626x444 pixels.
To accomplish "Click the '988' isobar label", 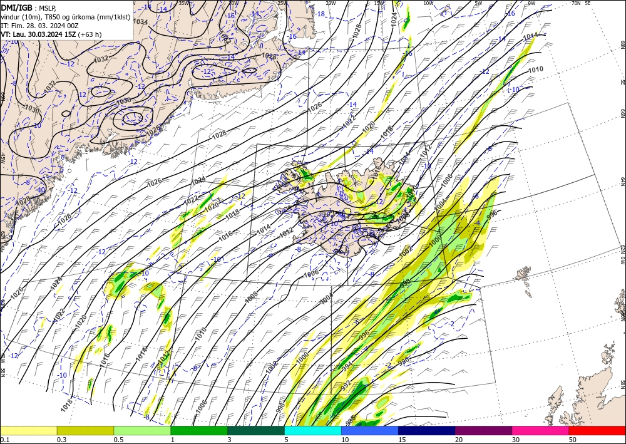I will click(350, 420).
